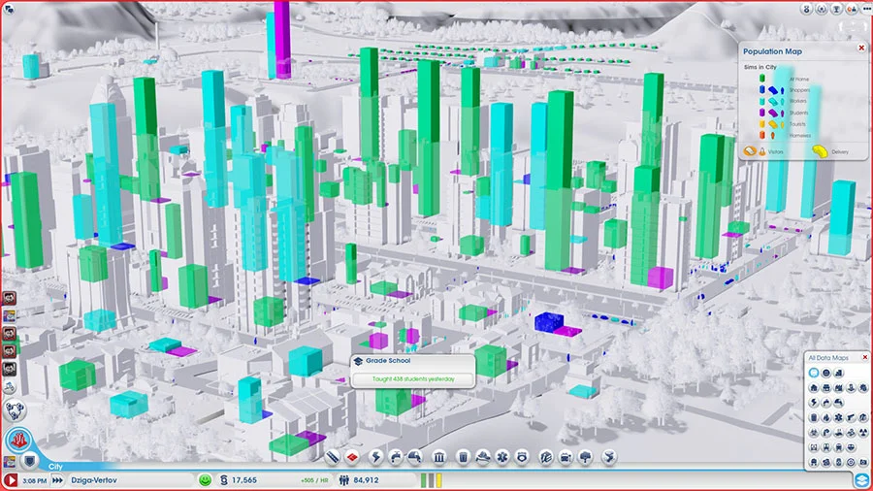Select the Residential data map icon
This screenshot has height=491, width=873.
(x=814, y=388)
